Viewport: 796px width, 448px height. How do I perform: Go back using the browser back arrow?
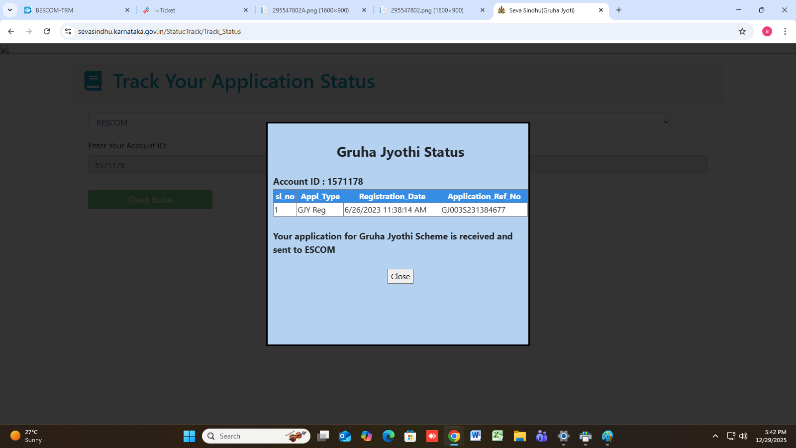coord(11,31)
